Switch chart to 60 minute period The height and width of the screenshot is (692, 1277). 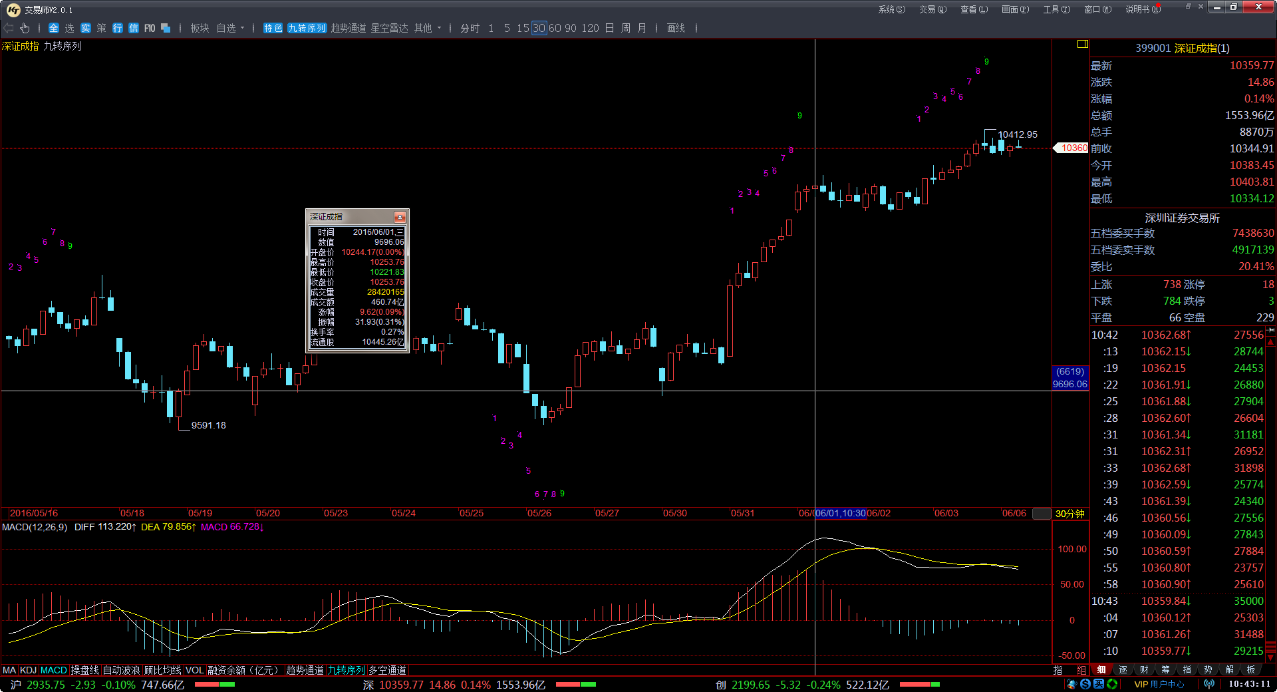[555, 28]
